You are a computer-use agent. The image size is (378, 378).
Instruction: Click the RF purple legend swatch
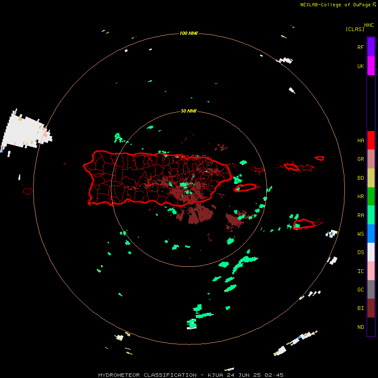[371, 47]
